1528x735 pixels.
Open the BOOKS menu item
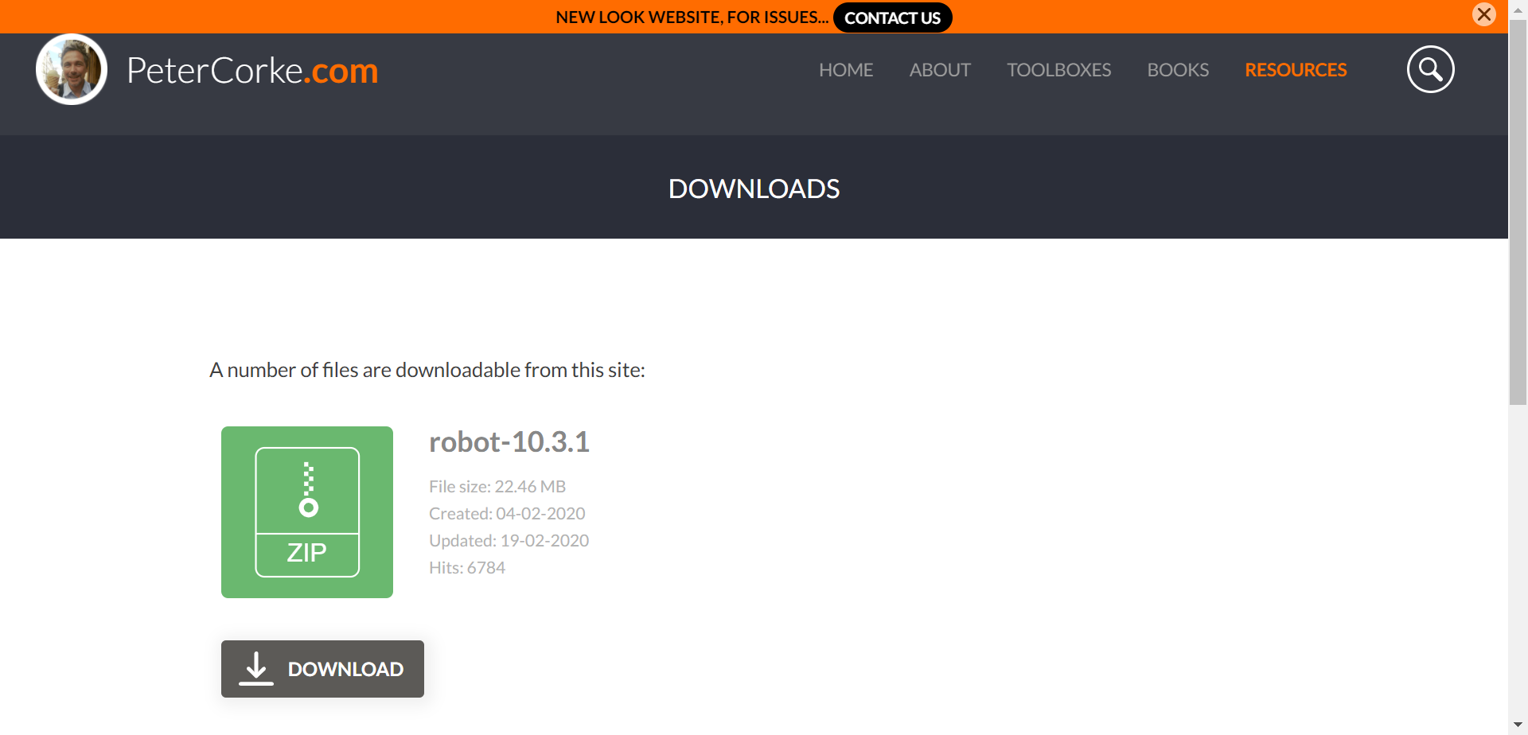point(1178,70)
